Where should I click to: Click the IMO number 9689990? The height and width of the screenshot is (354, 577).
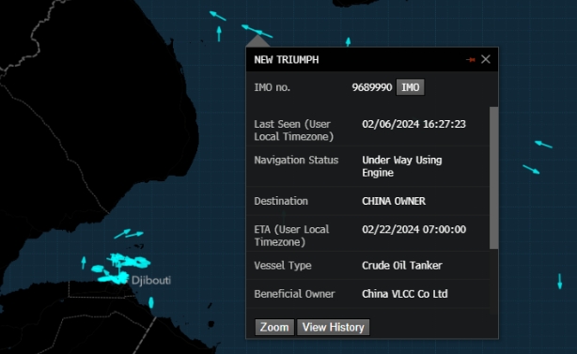[371, 87]
